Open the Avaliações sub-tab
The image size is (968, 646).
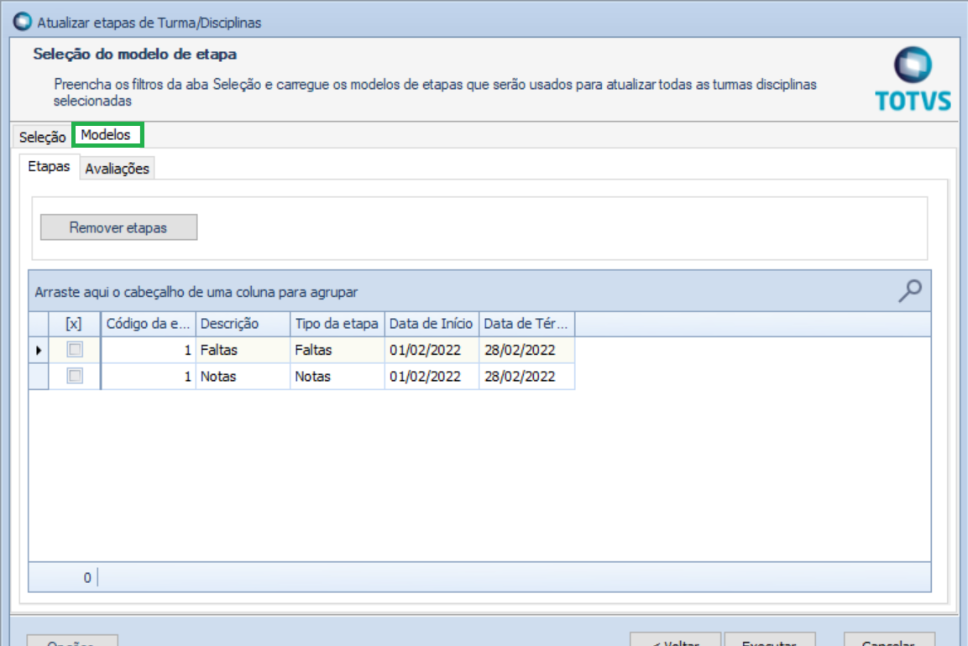117,169
